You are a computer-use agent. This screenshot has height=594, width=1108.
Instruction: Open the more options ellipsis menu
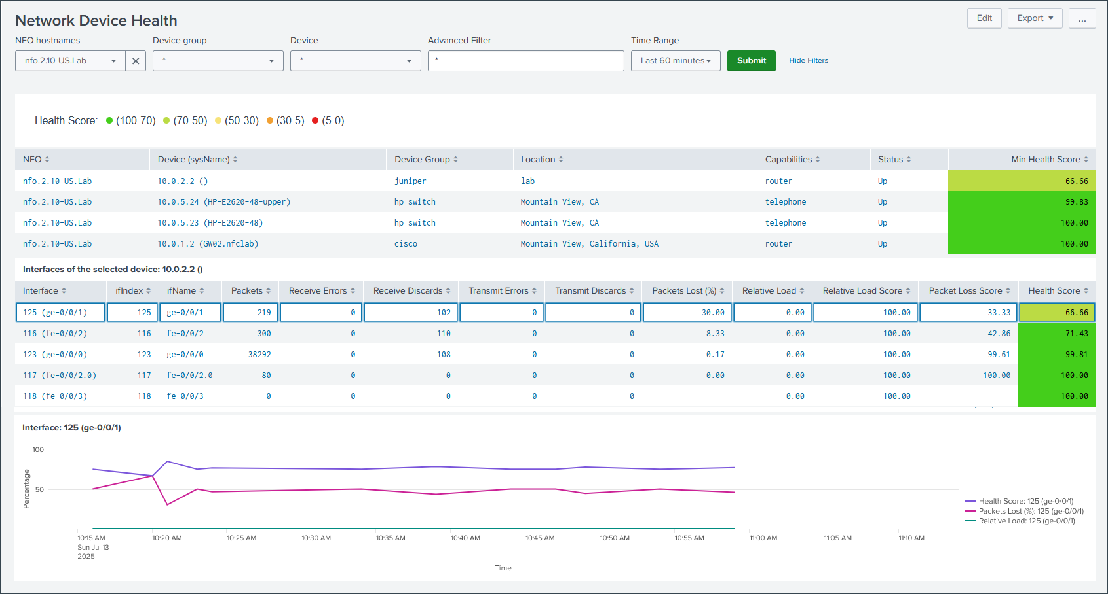tap(1082, 18)
